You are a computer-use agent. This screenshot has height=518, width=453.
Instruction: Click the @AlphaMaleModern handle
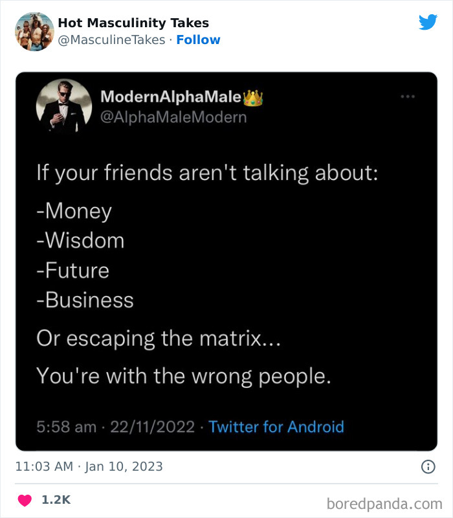click(173, 117)
